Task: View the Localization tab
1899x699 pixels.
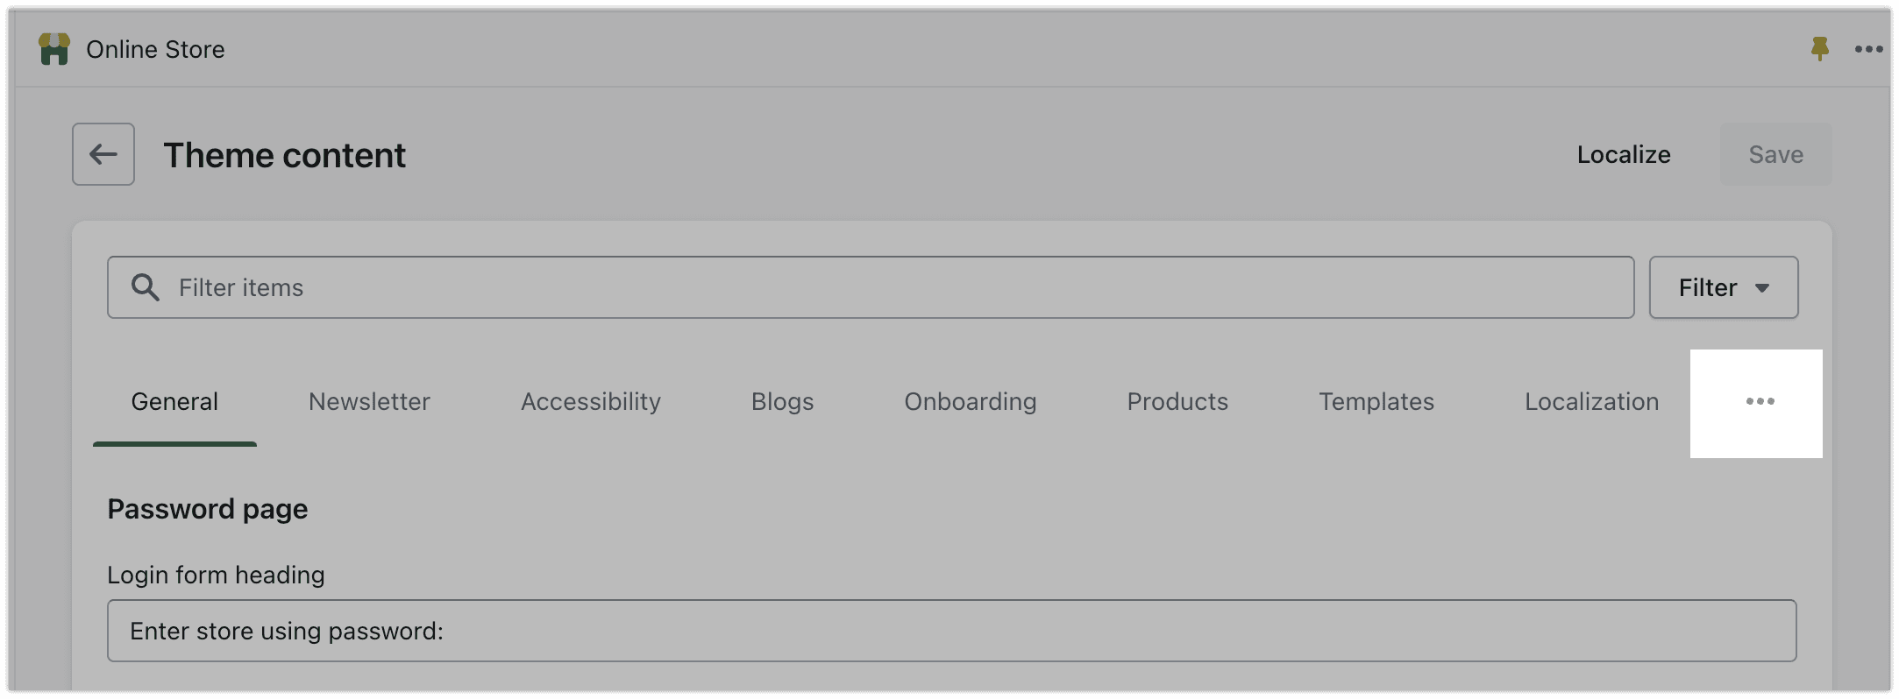Action: pos(1590,401)
